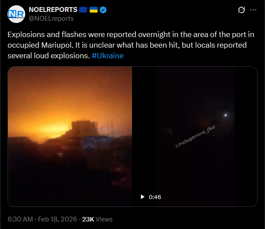Open the three-dot More options menu

pos(253,10)
